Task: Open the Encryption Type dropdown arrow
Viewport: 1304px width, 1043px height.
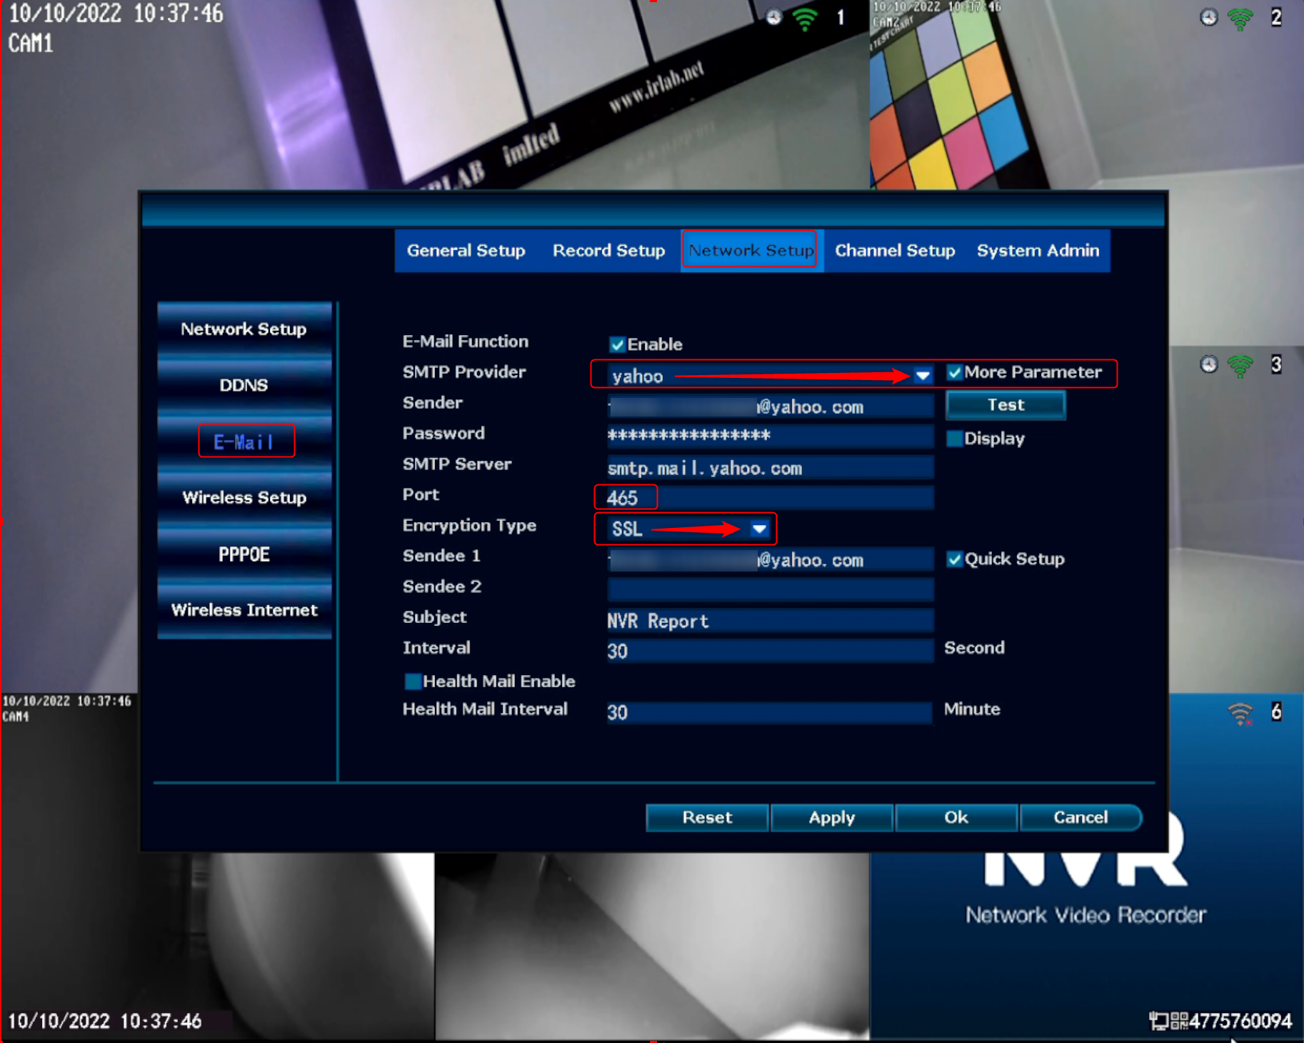Action: [759, 529]
